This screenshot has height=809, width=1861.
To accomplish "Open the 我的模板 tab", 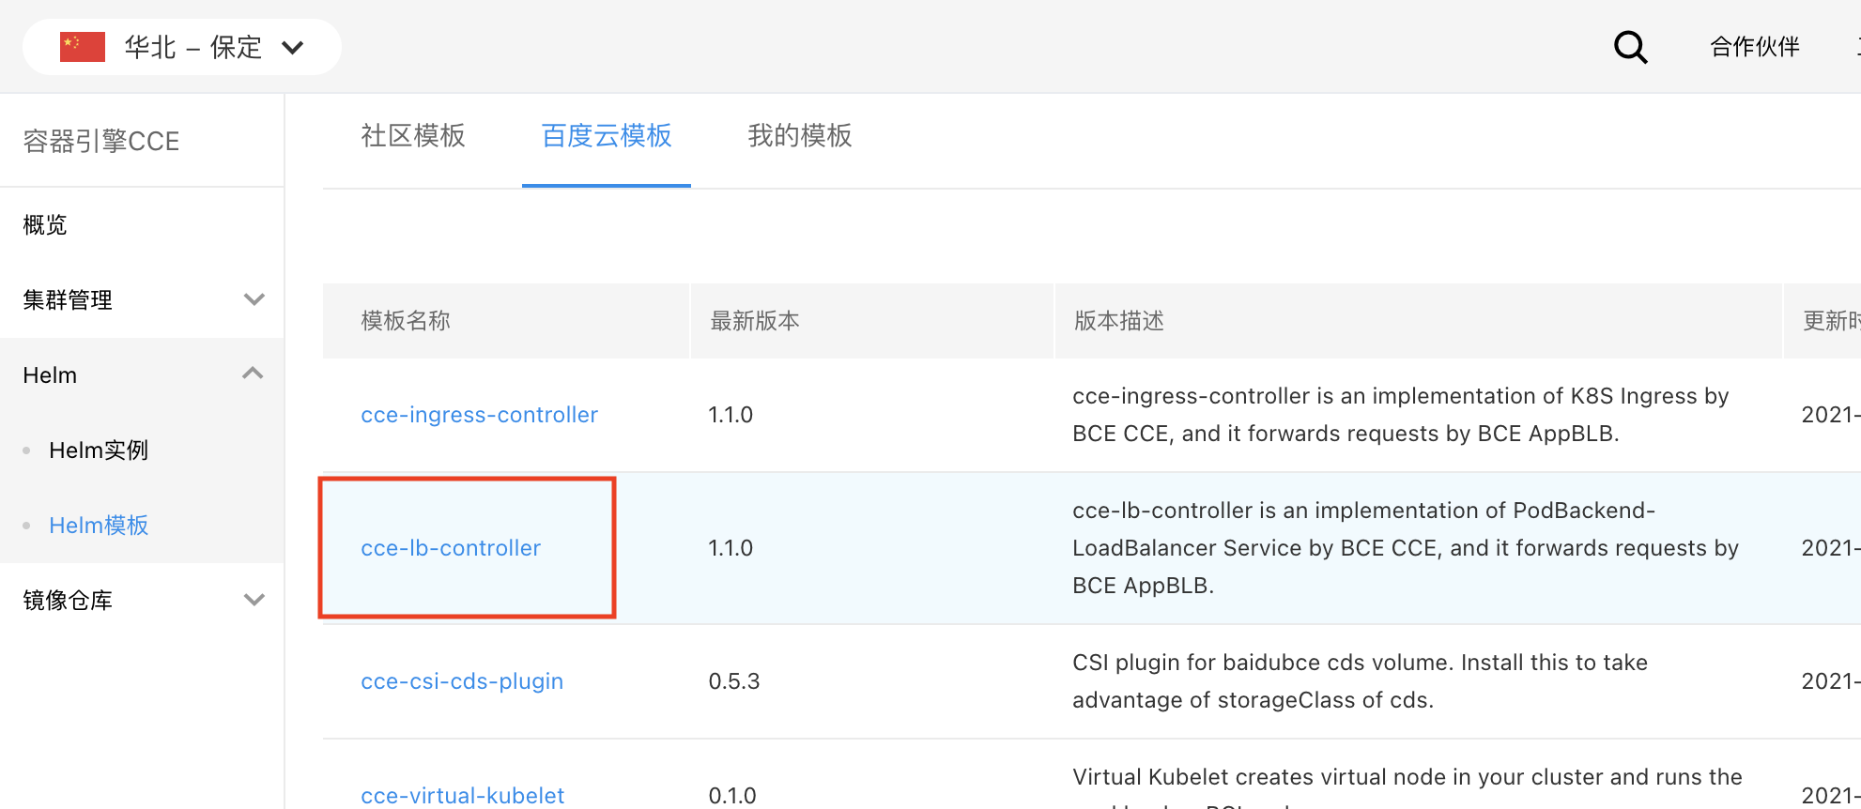I will [800, 136].
